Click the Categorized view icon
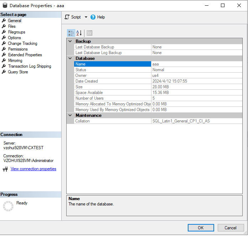This screenshot has height=240, width=248. pyautogui.click(x=71, y=33)
